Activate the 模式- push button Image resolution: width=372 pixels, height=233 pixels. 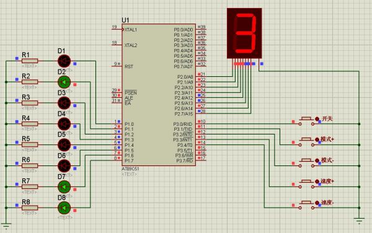click(x=306, y=162)
